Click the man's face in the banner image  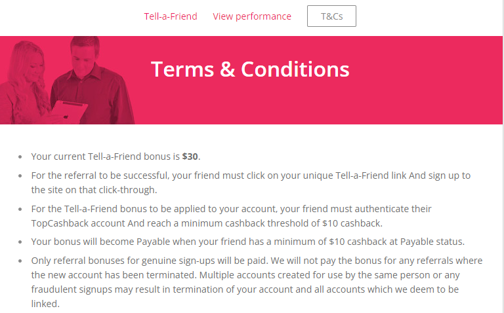(84, 59)
